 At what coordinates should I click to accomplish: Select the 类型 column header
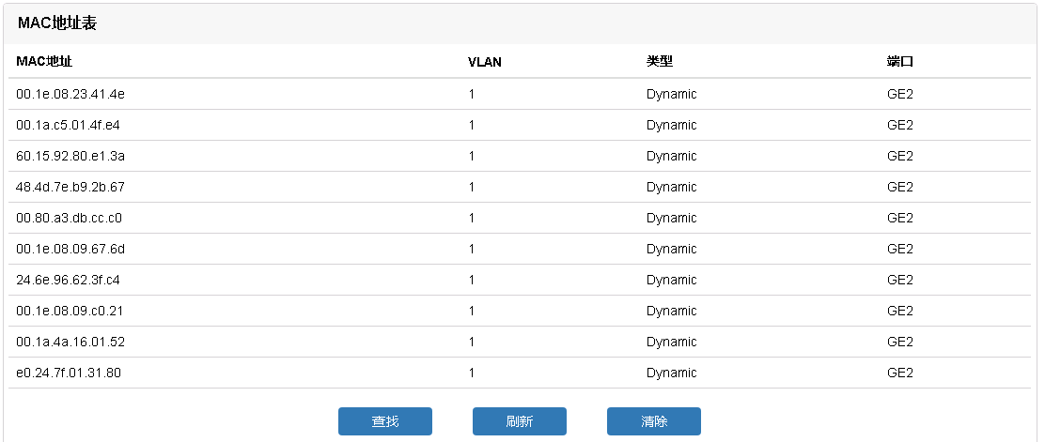click(659, 61)
